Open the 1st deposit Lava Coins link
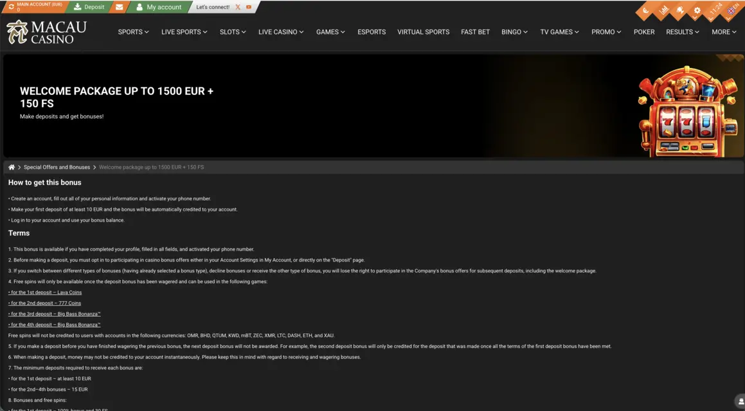 coord(45,292)
